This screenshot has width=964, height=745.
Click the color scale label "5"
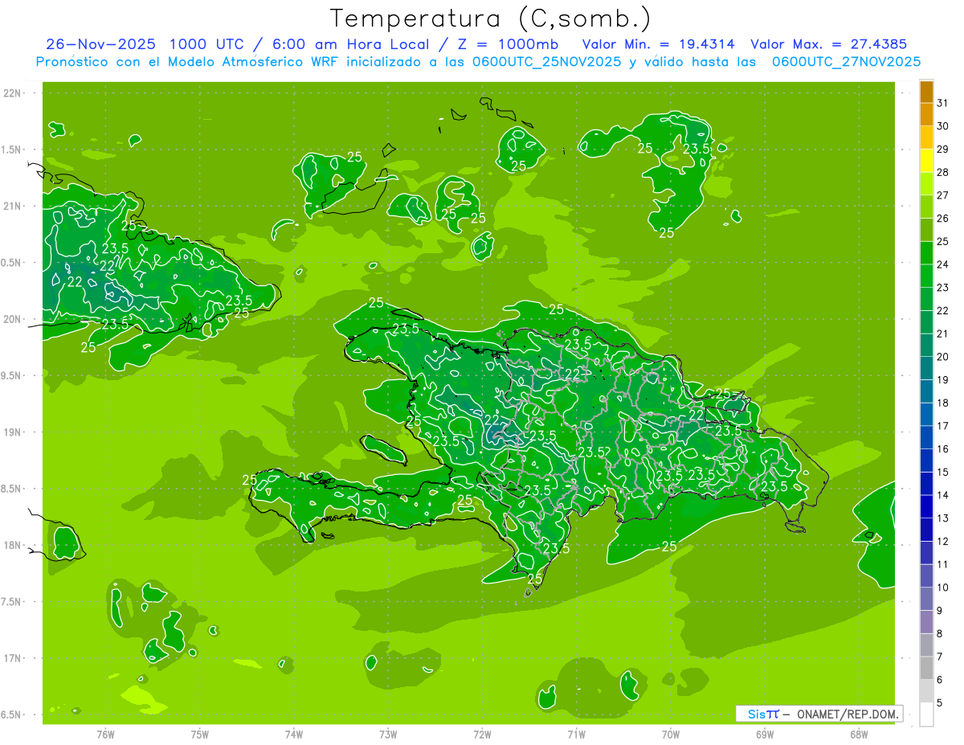pyautogui.click(x=941, y=703)
